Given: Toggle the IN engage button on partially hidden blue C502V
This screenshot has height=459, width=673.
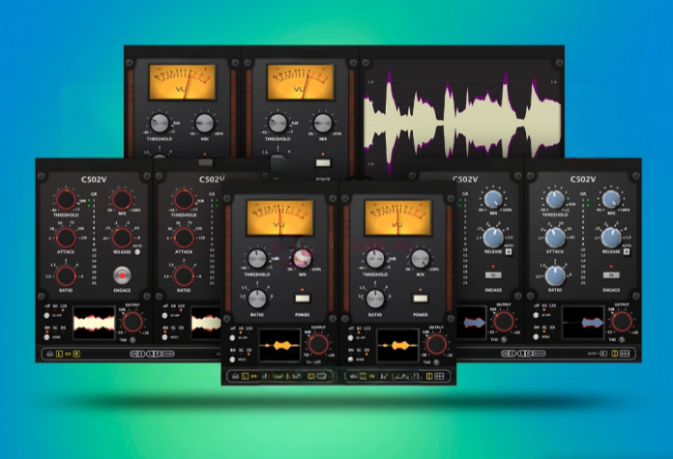Looking at the screenshot, I should coord(493,275).
